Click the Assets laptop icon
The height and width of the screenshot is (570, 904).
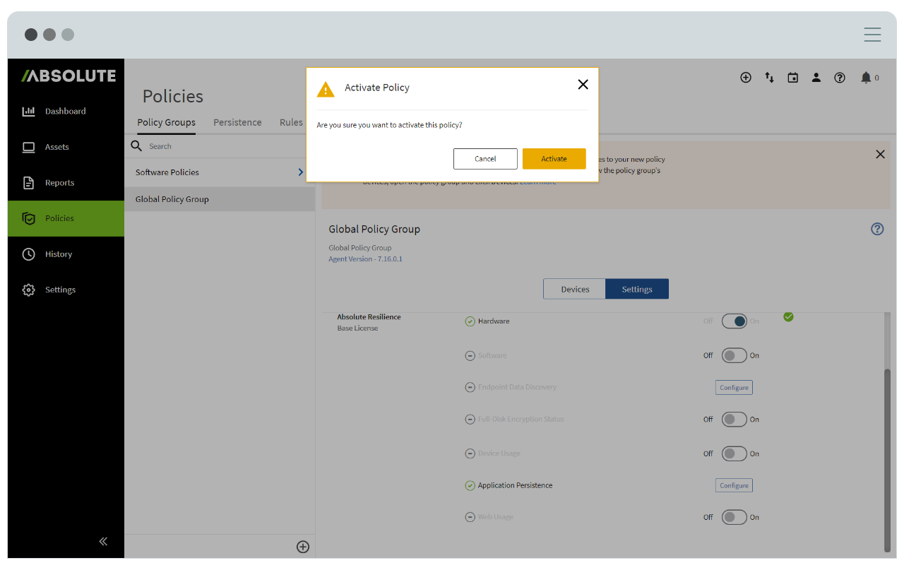click(28, 147)
